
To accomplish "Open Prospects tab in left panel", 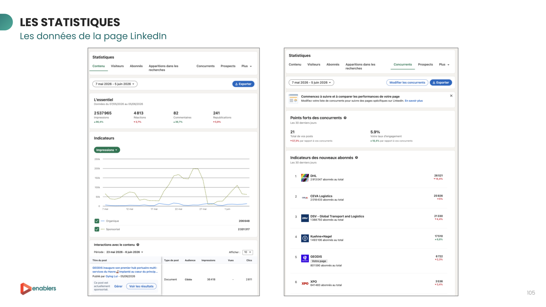I will tap(228, 66).
